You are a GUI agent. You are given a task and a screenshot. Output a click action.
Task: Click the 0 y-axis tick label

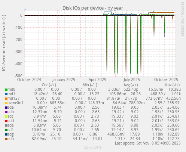click(x=21, y=16)
